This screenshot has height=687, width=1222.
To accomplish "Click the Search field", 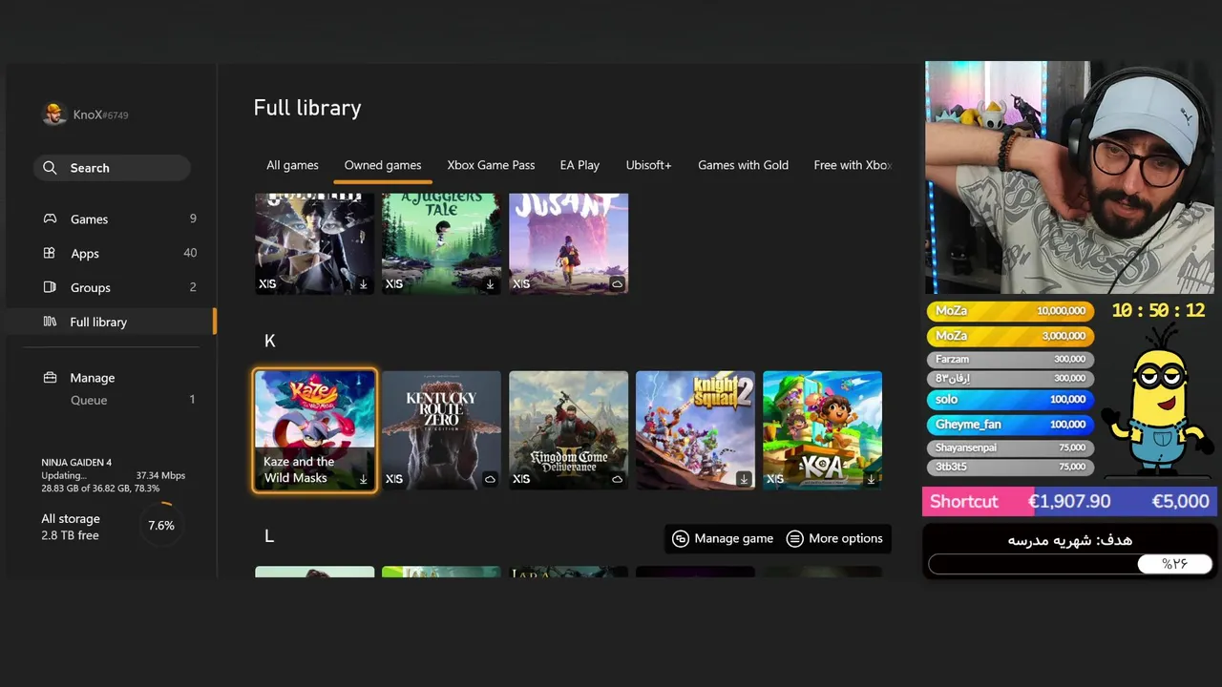I will tap(112, 168).
